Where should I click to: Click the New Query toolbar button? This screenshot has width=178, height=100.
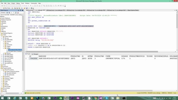coord(7,8)
